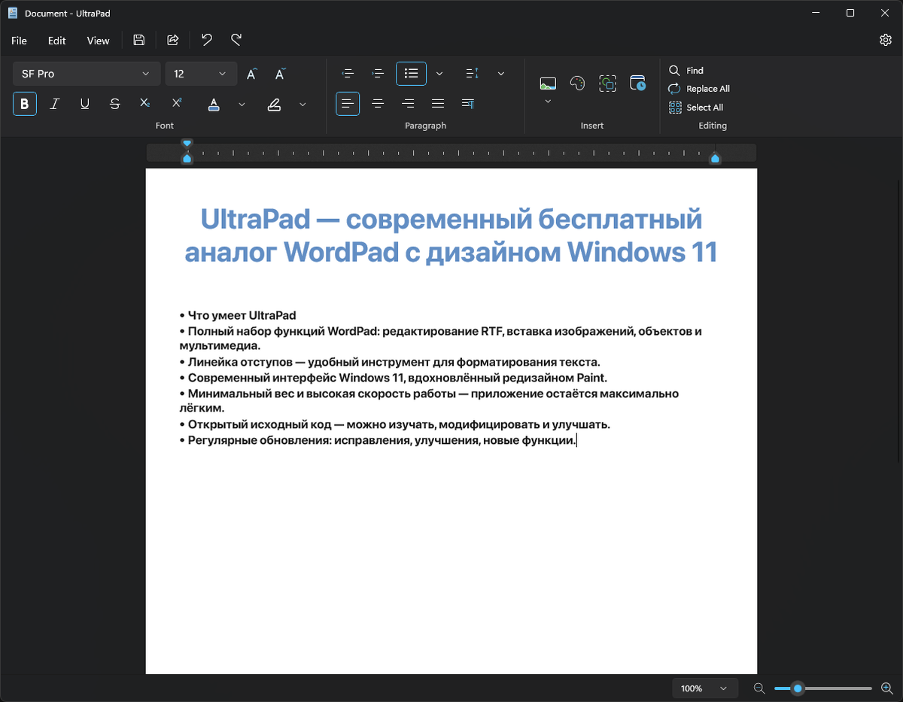Image resolution: width=903 pixels, height=702 pixels.
Task: Toggle Bold formatting
Action: click(25, 104)
